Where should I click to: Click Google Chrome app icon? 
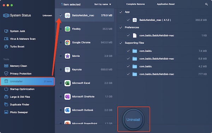click(67, 43)
